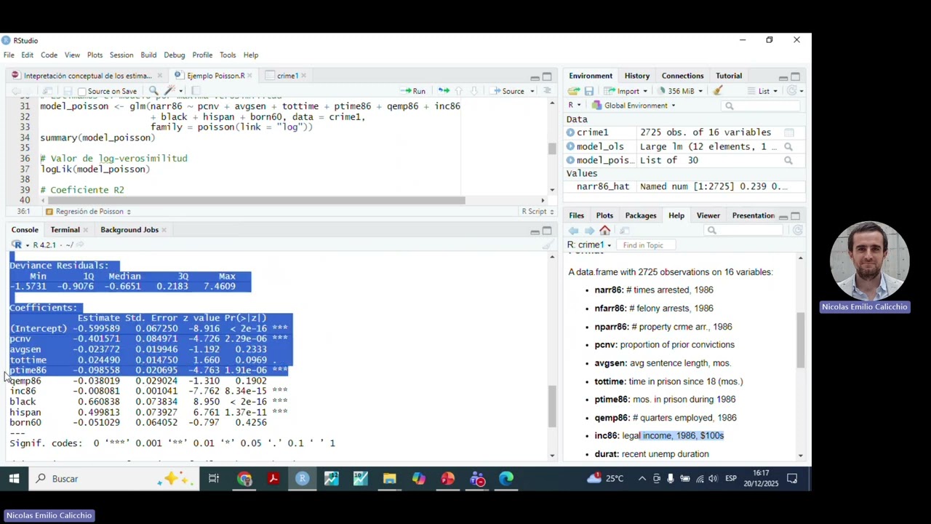The height and width of the screenshot is (524, 931).
Task: Expand model_pois object in Environment
Action: 571,160
